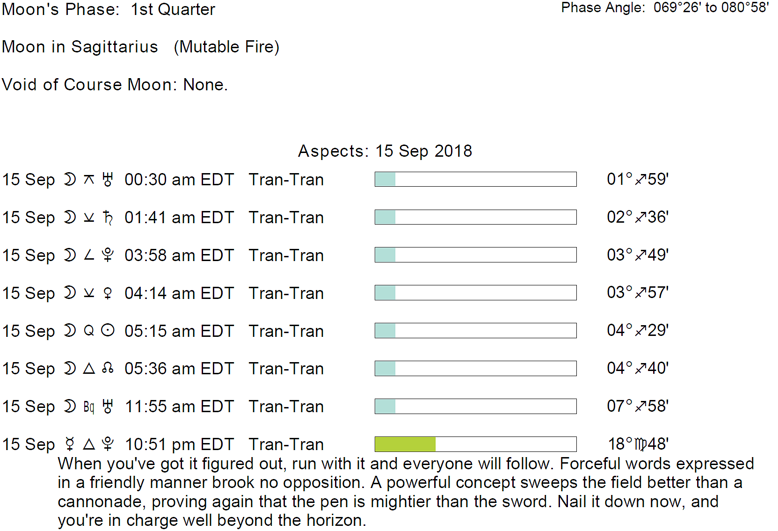Click the "Void of Course Moon: None." line
This screenshot has height=531, width=778.
(x=115, y=85)
